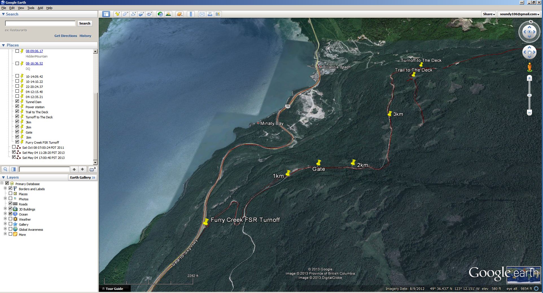Viewport: 543px width, 293px height.
Task: Expand the Borders and Labels layer node
Action: pos(5,188)
